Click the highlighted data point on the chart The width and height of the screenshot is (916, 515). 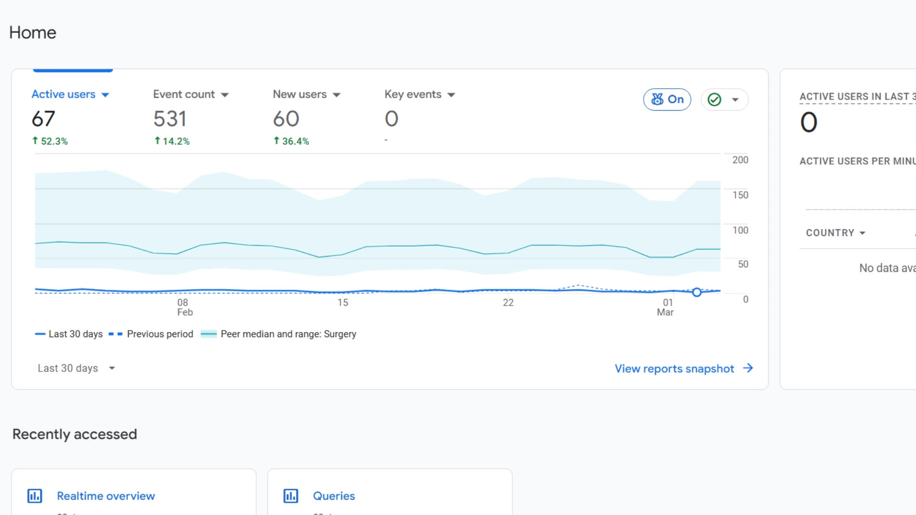697,292
